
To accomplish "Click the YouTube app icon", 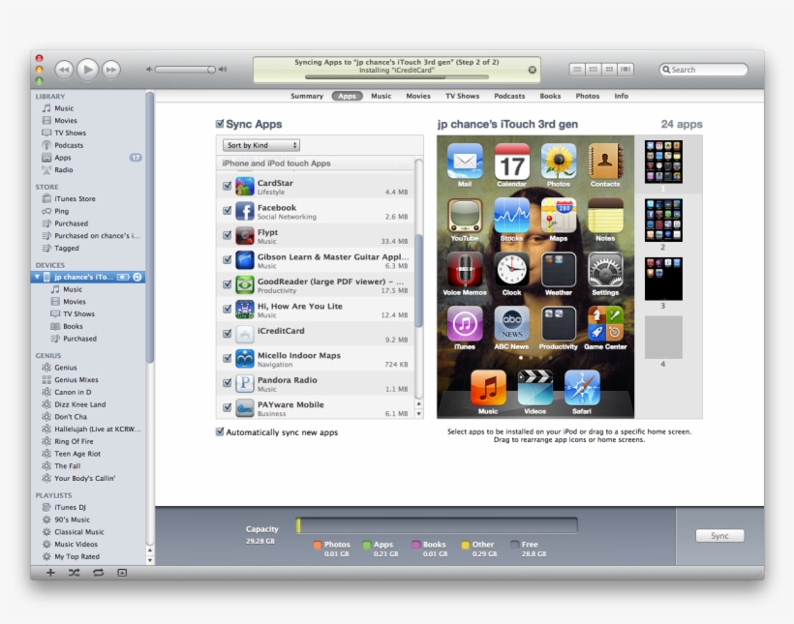I will (x=465, y=216).
